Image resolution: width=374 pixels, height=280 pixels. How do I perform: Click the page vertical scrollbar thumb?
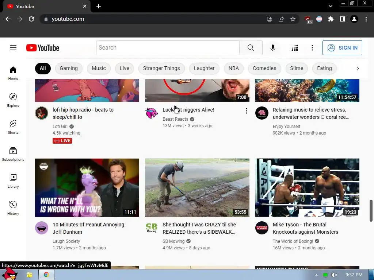point(371,211)
